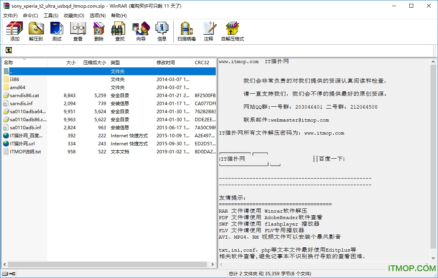Click the up-one-level folder icon
Screen dimensions: 438x278
pos(9,50)
